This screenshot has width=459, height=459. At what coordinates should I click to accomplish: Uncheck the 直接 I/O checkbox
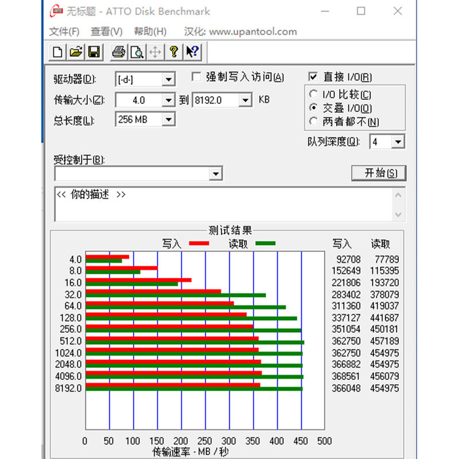pyautogui.click(x=313, y=77)
